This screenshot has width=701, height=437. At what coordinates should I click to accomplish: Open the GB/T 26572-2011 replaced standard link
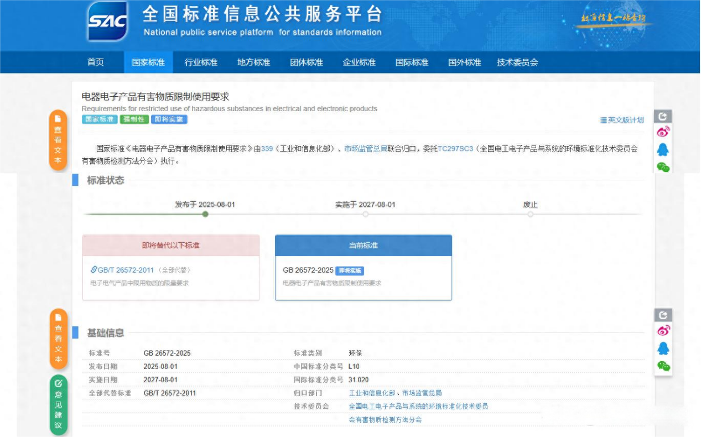point(125,270)
